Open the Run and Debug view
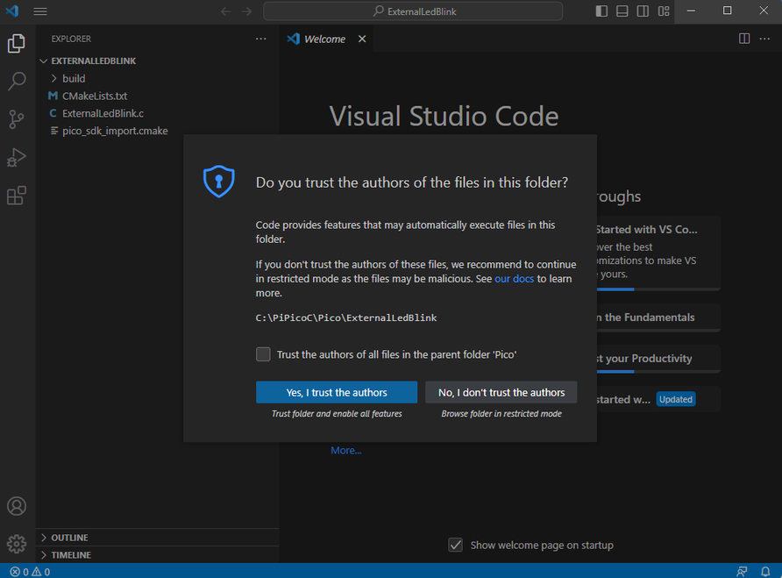Screen dimensions: 782x578 (x=17, y=157)
